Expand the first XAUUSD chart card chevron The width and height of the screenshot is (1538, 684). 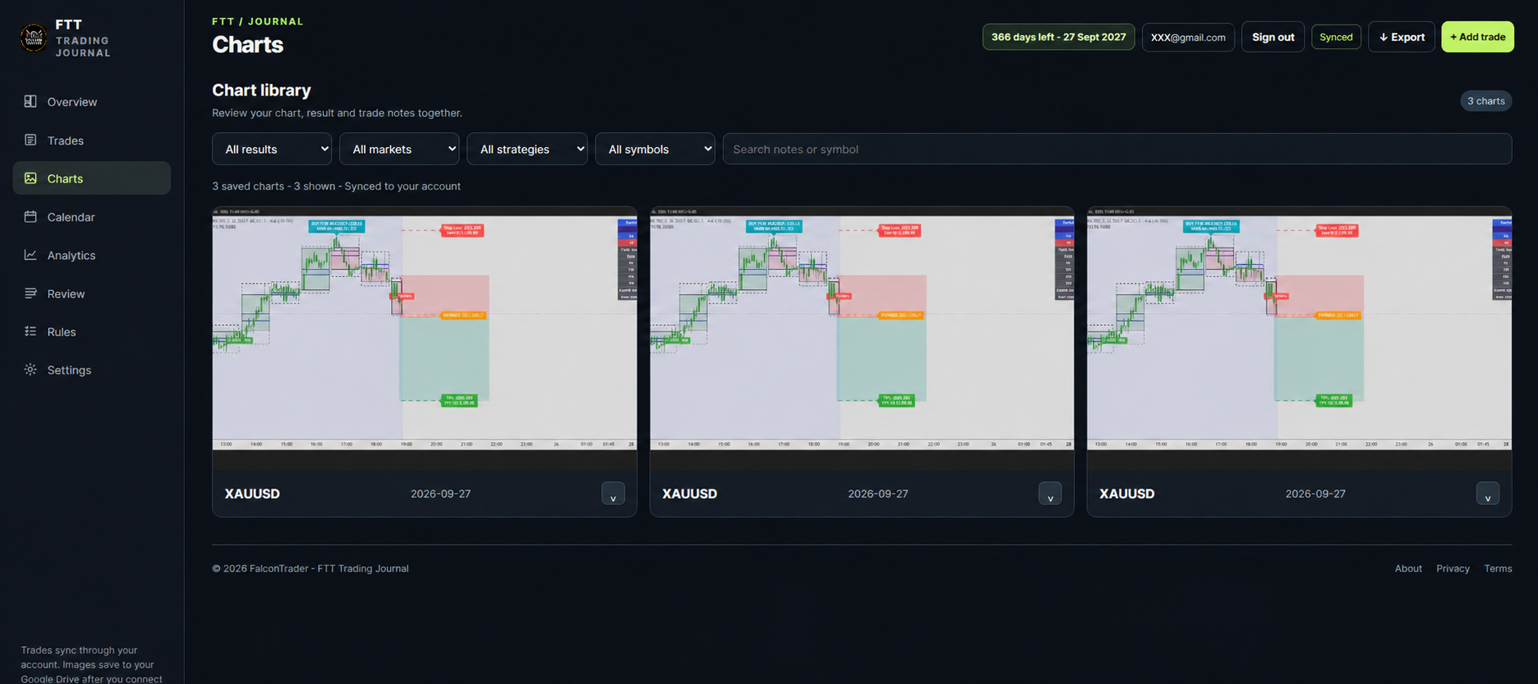[x=613, y=494]
